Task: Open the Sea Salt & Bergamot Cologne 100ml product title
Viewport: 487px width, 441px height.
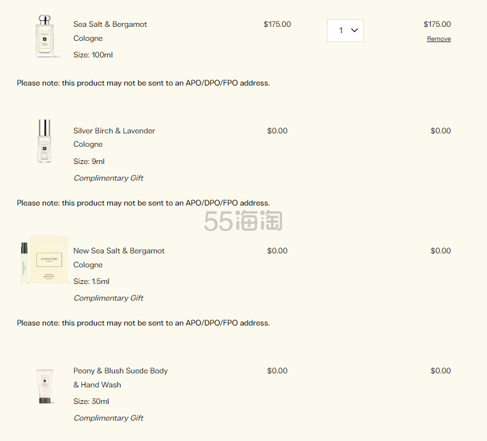Action: point(110,31)
